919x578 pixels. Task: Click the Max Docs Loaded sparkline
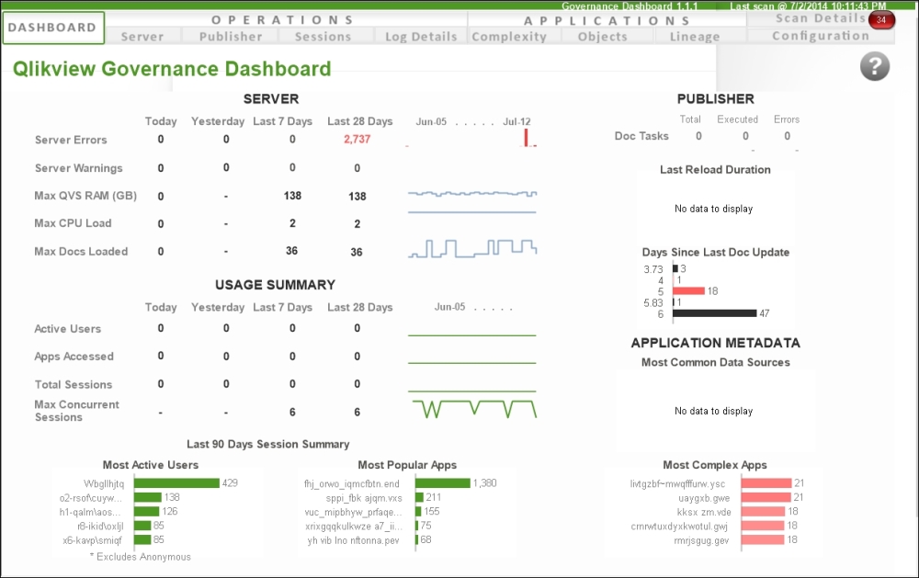pyautogui.click(x=471, y=248)
